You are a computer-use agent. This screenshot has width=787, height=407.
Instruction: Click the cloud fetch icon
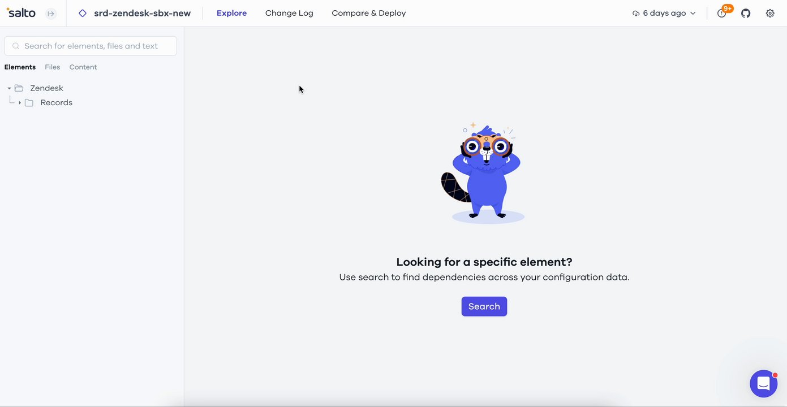coord(636,13)
